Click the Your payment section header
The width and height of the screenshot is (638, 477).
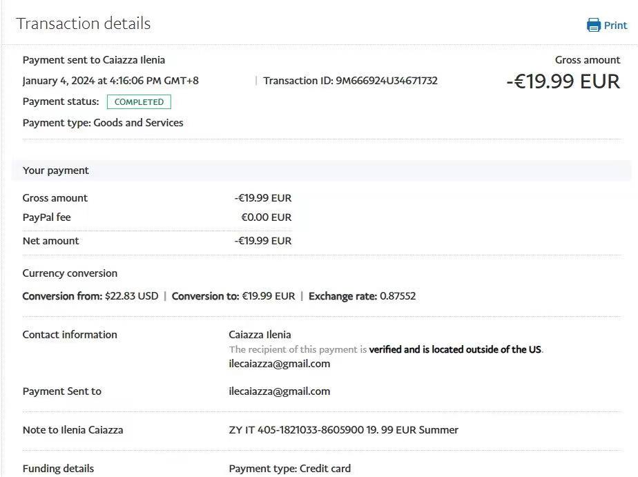pos(56,171)
